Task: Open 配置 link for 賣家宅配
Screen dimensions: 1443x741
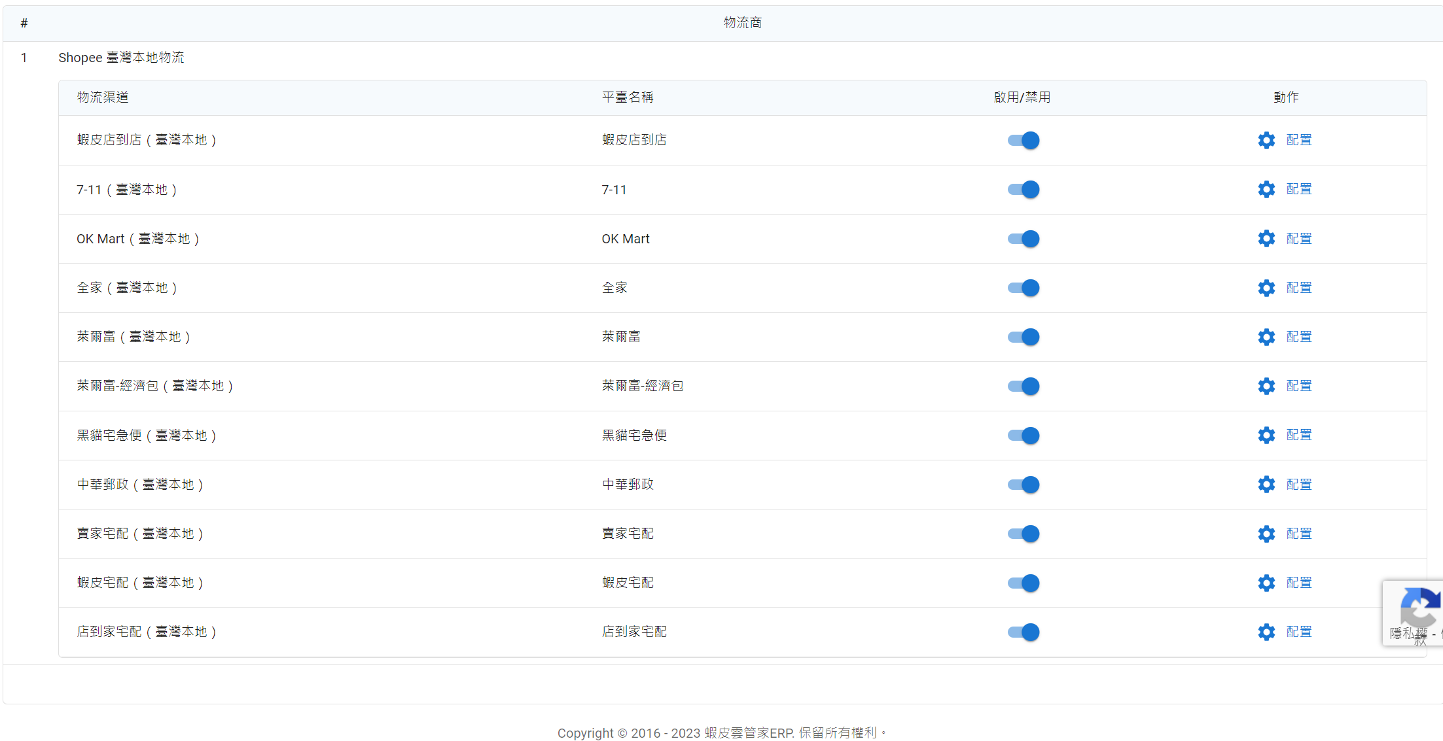Action: tap(1299, 534)
